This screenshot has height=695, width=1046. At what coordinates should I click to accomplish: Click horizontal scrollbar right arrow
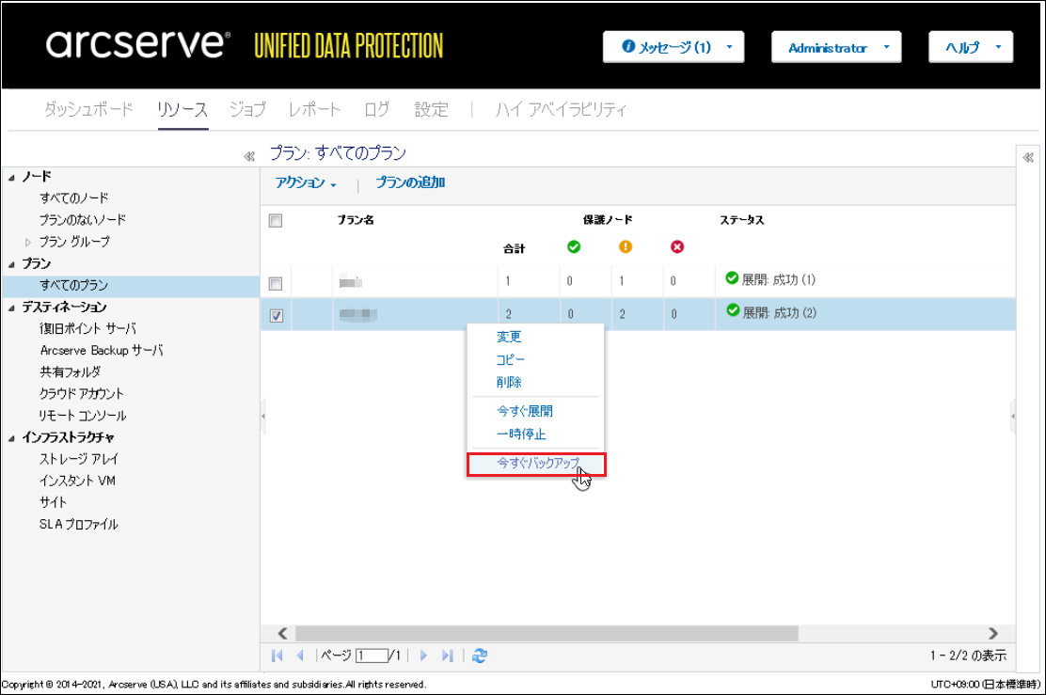[x=992, y=633]
